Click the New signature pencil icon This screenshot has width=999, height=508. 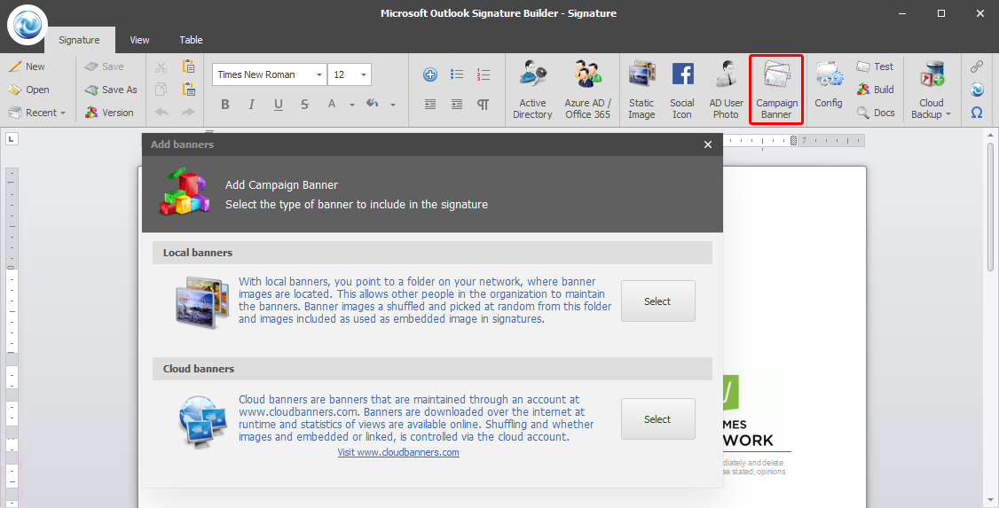(15, 66)
